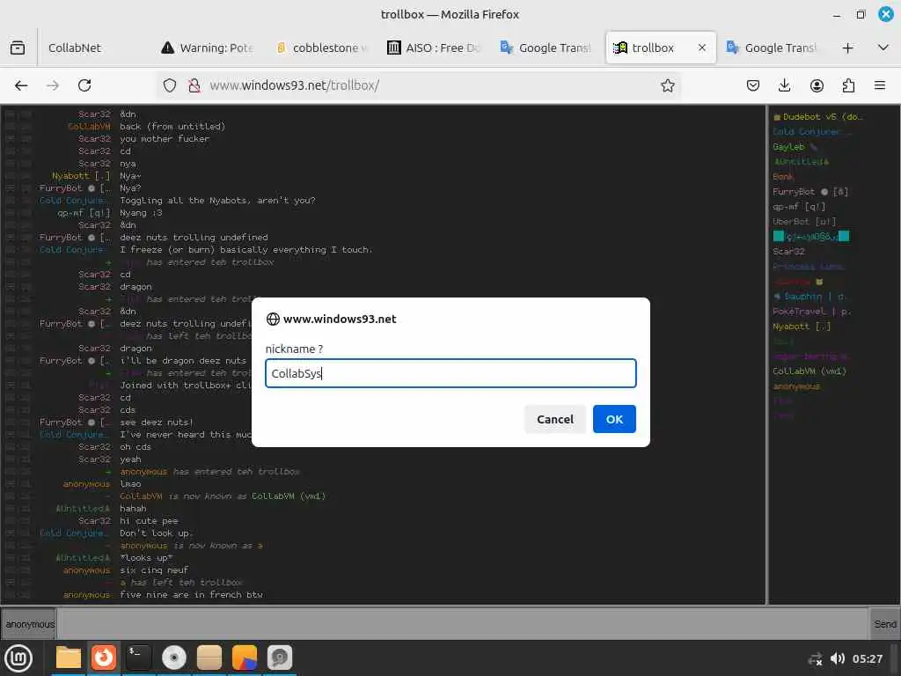
Task: Go back using the browser back arrow
Action: tap(21, 85)
